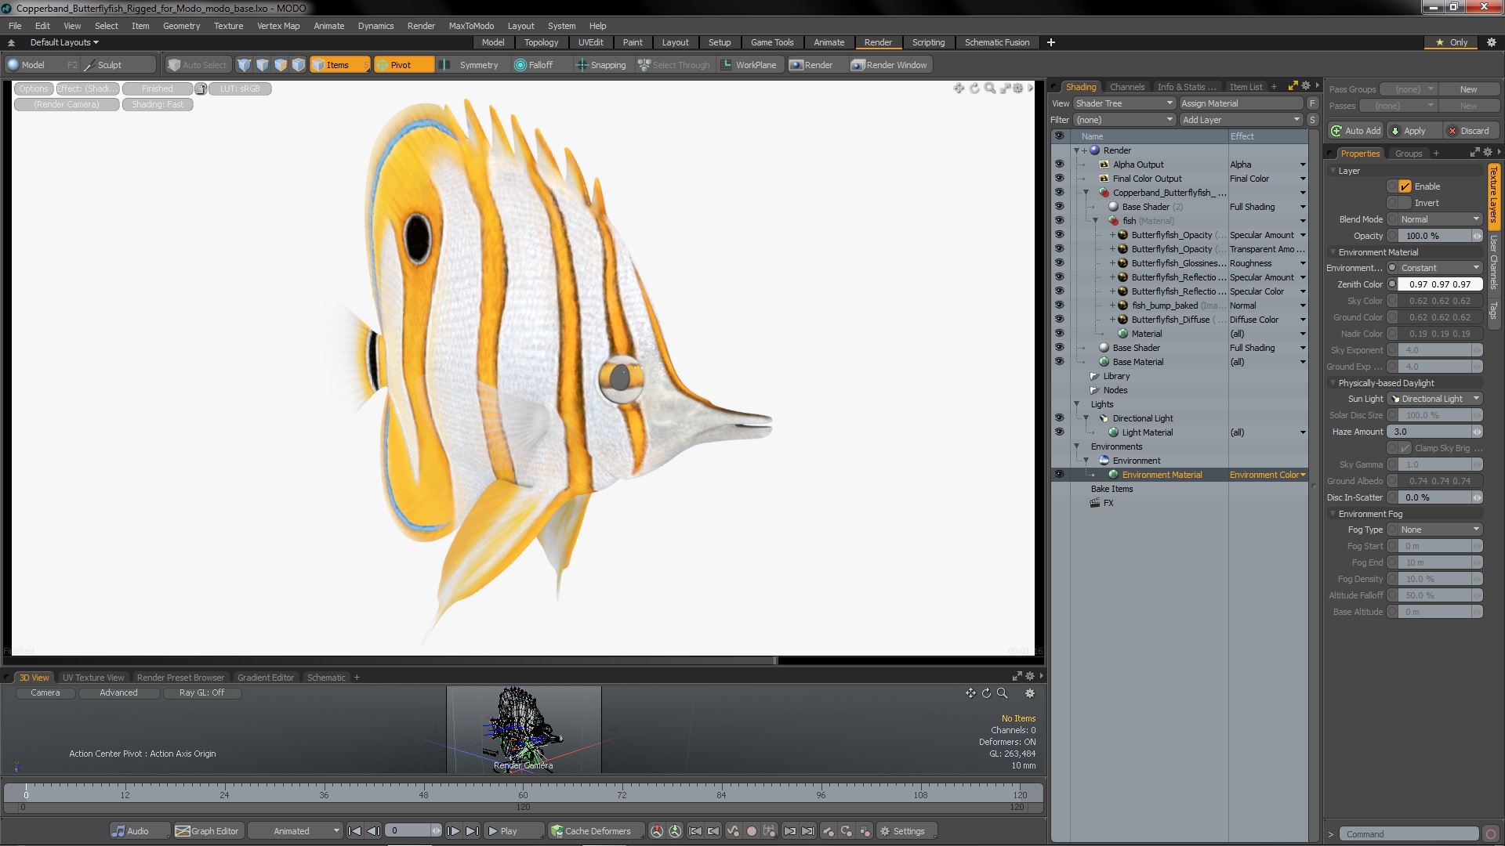Screen dimensions: 1505x846
Task: Switch to Sculpt mode
Action: (x=118, y=65)
